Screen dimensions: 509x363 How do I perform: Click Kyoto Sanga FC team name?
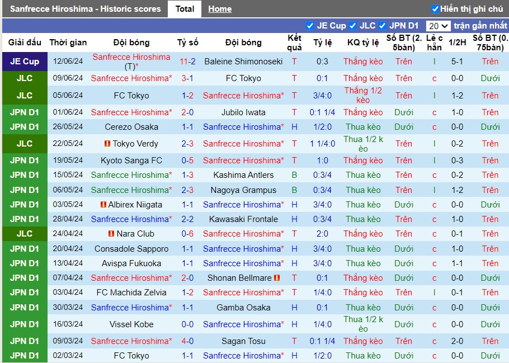pos(131,161)
